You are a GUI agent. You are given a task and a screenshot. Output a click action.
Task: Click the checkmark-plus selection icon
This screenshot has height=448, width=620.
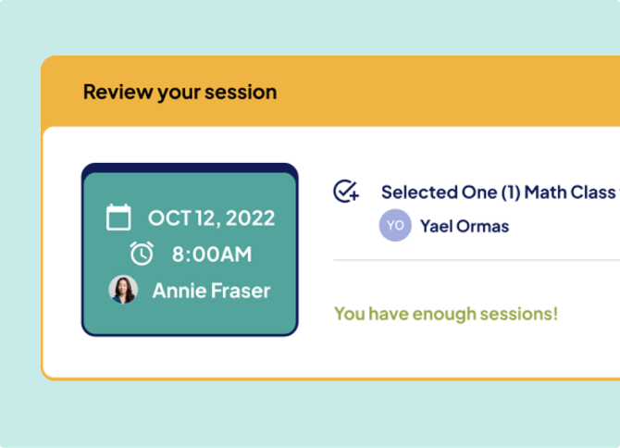pos(346,192)
